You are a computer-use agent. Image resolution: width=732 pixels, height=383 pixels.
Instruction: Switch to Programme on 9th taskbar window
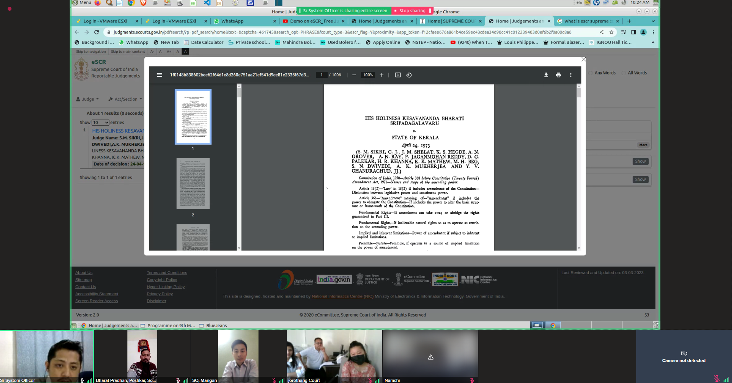coord(168,325)
